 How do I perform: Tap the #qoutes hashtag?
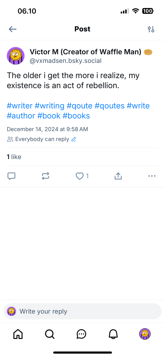109,106
